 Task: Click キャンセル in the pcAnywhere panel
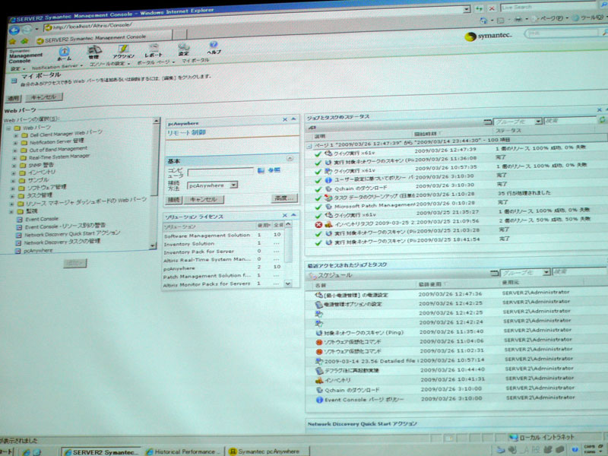pyautogui.click(x=204, y=199)
